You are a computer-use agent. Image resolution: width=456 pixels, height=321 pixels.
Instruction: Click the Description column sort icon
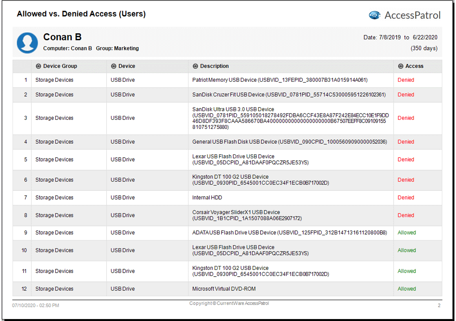pyautogui.click(x=196, y=66)
